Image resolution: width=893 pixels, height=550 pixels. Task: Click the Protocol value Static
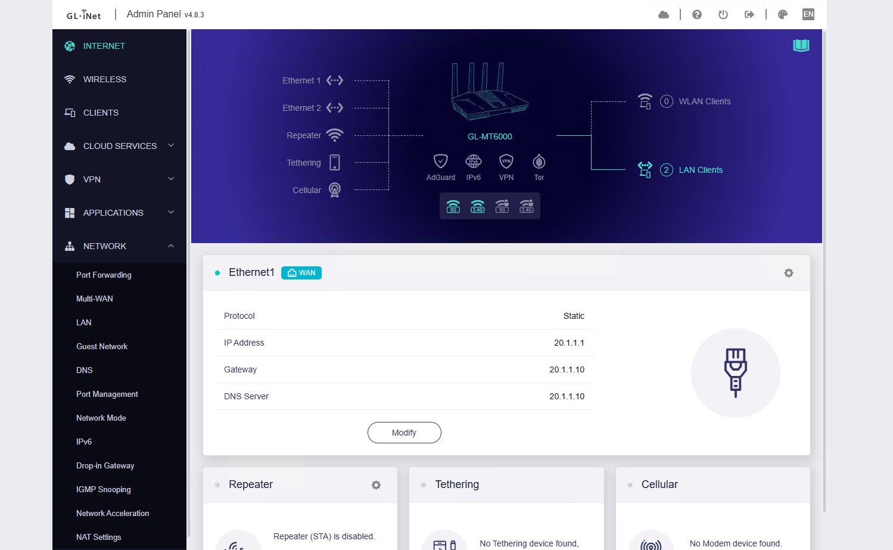click(574, 316)
